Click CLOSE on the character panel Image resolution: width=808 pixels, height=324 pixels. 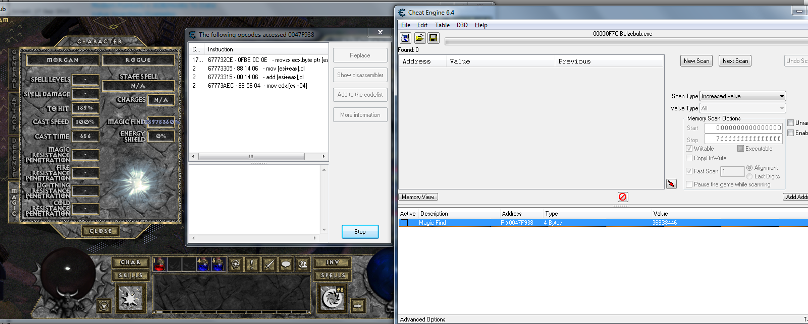[x=100, y=231]
